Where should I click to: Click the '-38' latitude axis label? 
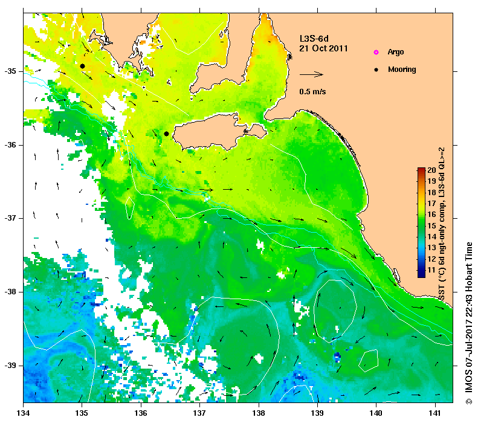(11, 292)
